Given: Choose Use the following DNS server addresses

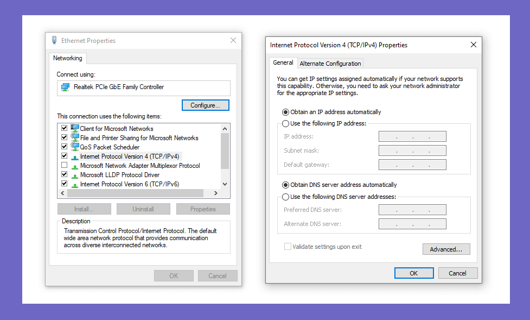Looking at the screenshot, I should [x=286, y=197].
